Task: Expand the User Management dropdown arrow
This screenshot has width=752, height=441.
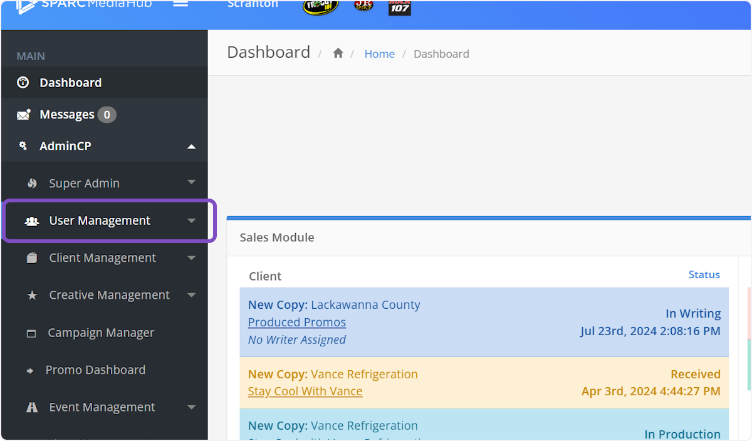Action: tap(192, 220)
